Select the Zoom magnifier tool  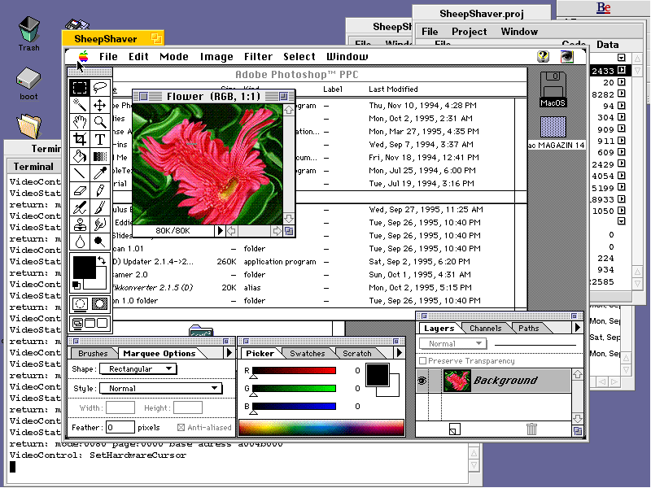[100, 122]
